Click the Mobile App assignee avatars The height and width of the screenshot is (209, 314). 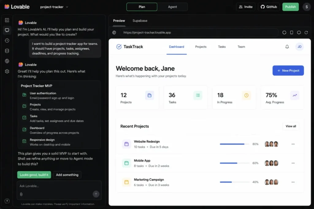click(271, 163)
